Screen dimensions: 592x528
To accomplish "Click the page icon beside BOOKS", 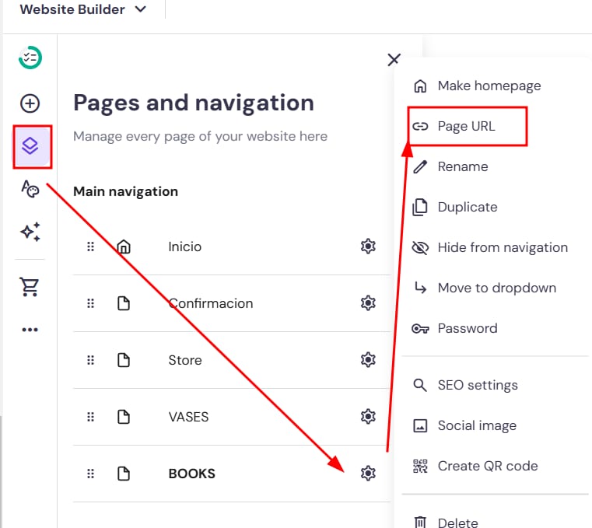I will pos(124,474).
